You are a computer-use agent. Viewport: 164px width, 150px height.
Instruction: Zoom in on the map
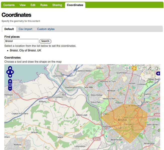pyautogui.click(x=10, y=81)
